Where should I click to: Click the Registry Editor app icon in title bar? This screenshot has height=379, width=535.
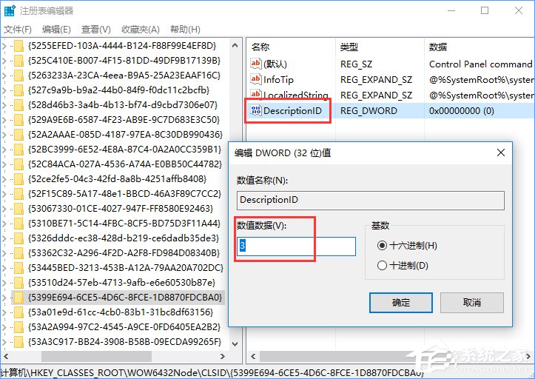pyautogui.click(x=10, y=10)
